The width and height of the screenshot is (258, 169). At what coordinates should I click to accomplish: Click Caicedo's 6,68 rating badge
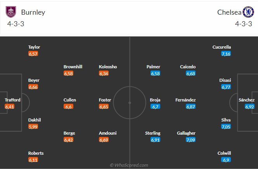[190, 73]
